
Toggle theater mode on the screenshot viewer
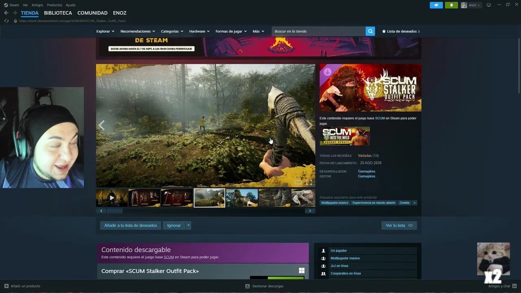pyautogui.click(x=298, y=182)
